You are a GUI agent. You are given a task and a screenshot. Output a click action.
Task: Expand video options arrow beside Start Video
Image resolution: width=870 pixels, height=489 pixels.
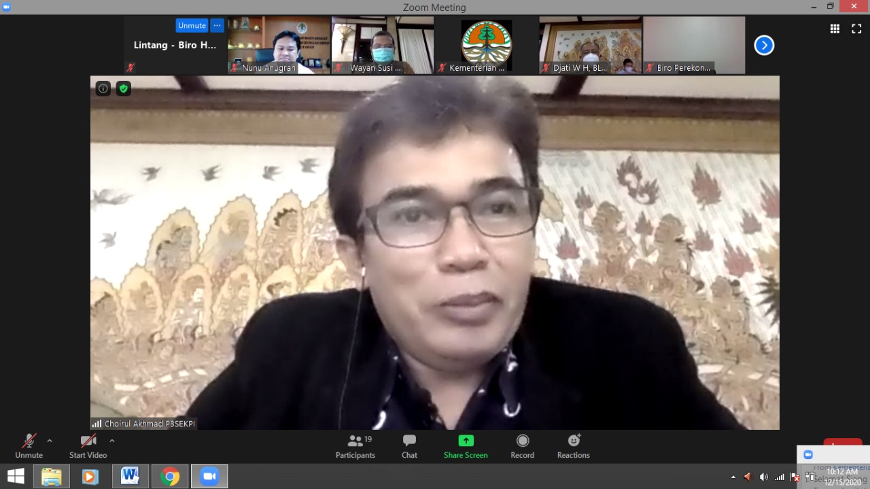[112, 441]
